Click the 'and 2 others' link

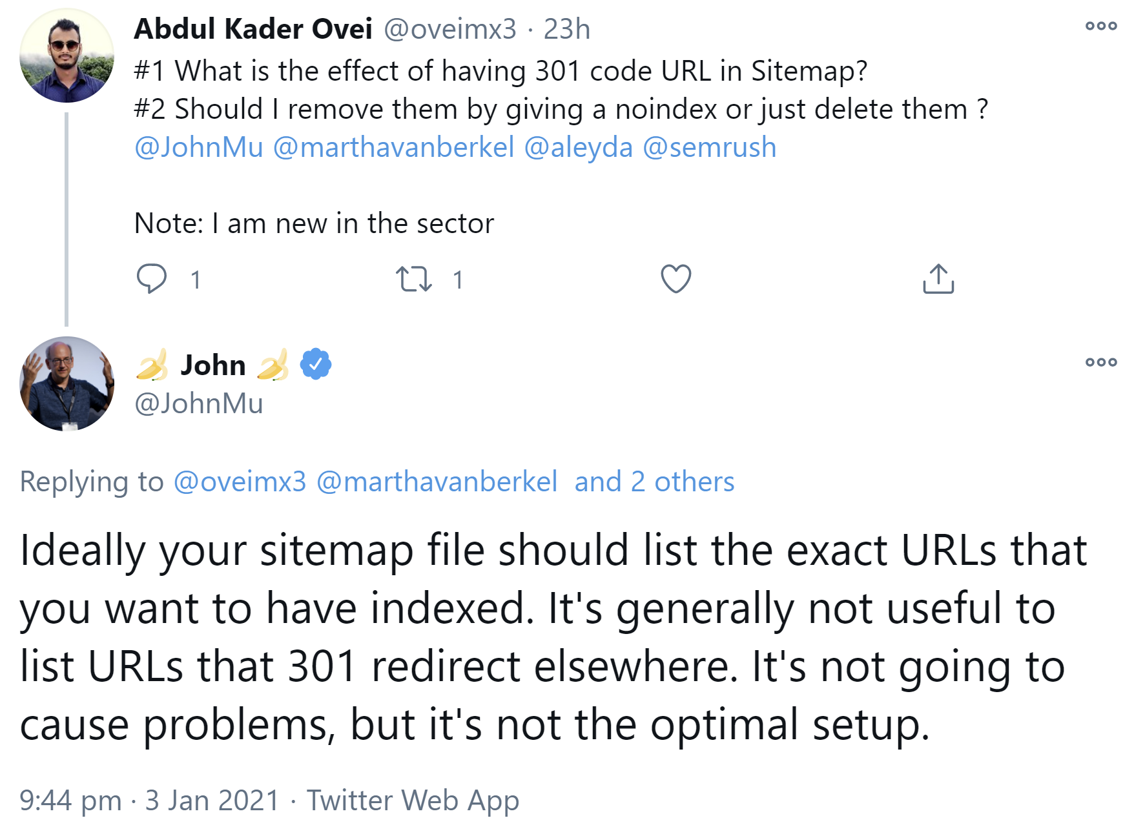(654, 481)
